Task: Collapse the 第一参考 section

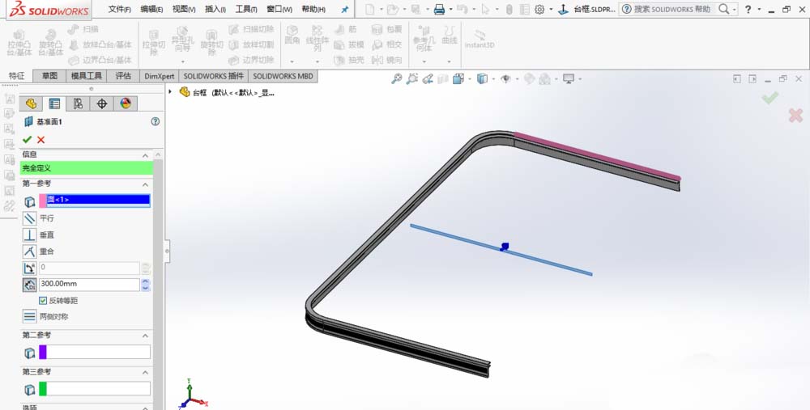Action: [146, 184]
